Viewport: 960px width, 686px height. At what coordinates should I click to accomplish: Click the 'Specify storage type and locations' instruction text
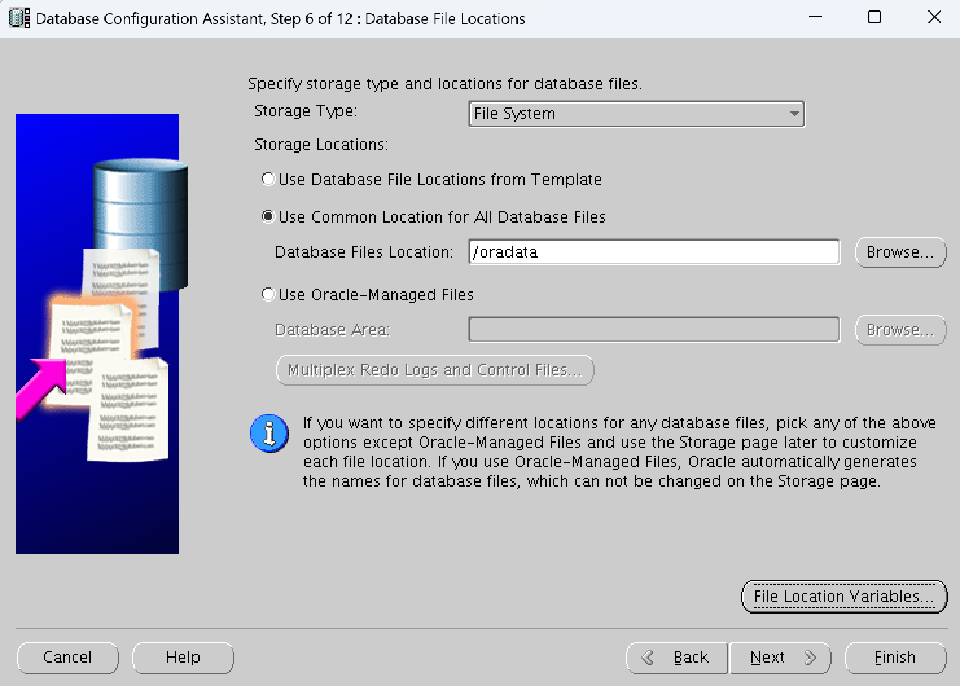[x=445, y=84]
